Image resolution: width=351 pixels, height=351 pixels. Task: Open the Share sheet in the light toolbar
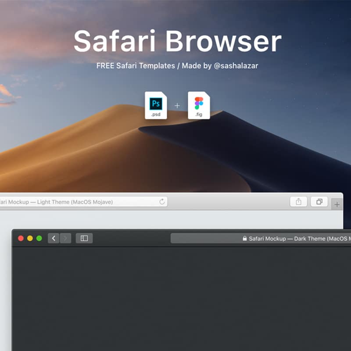coord(299,202)
